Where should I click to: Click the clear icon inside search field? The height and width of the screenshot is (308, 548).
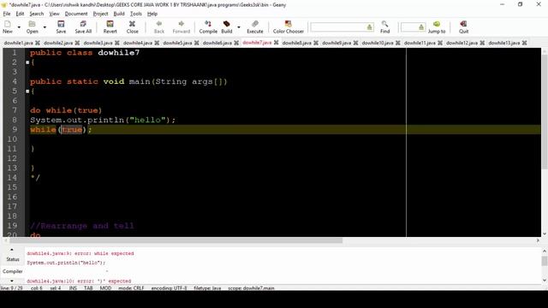(x=369, y=27)
